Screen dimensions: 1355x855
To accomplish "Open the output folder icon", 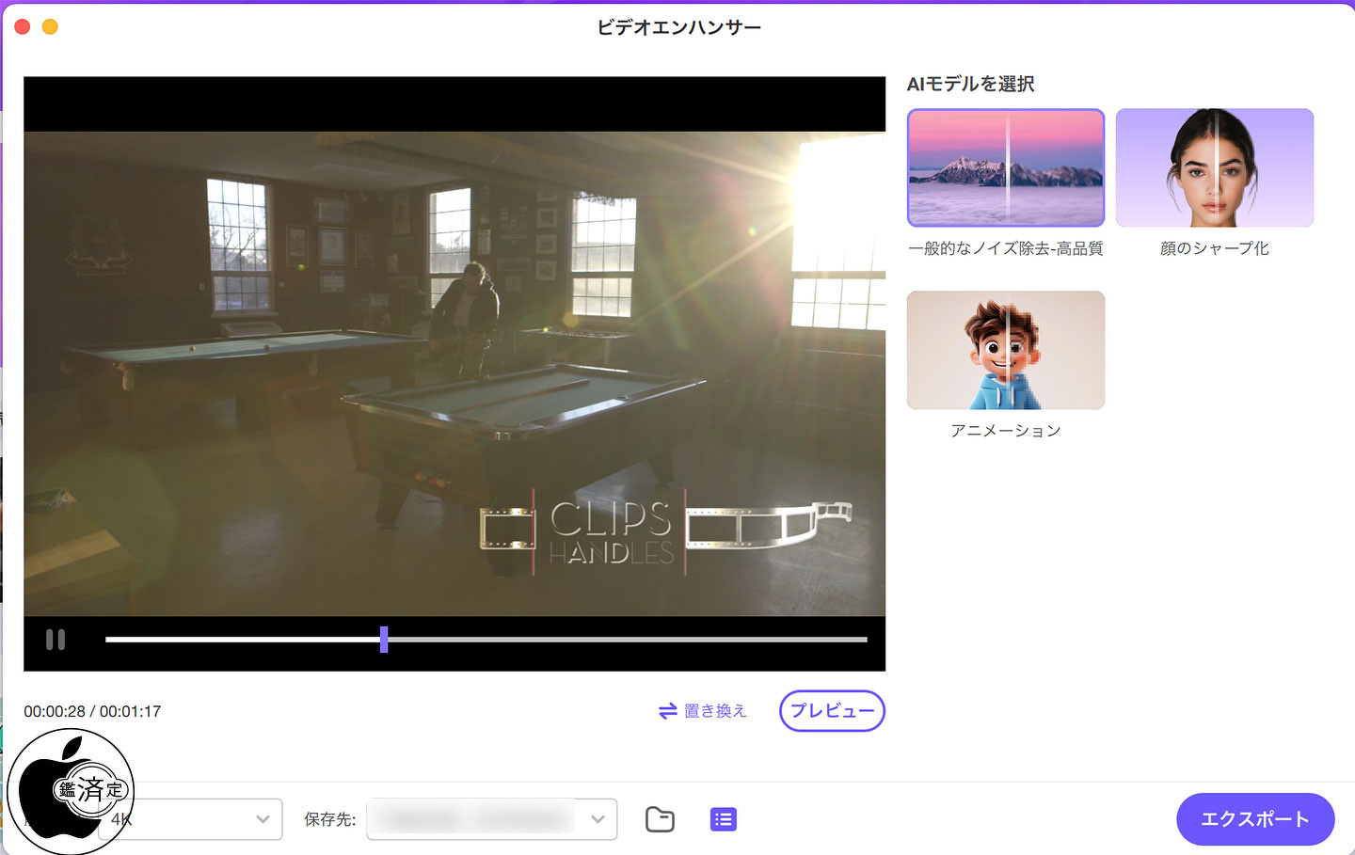I will click(x=660, y=819).
